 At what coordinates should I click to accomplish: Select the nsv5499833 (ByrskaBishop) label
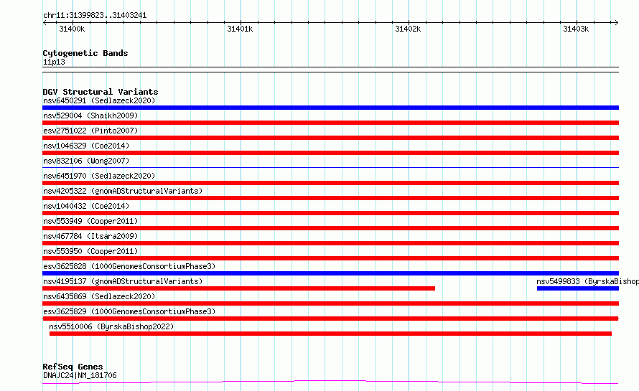pos(587,281)
